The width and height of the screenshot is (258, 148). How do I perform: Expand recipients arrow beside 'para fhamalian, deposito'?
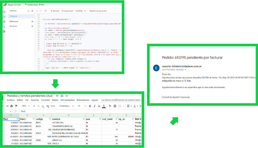point(186,70)
